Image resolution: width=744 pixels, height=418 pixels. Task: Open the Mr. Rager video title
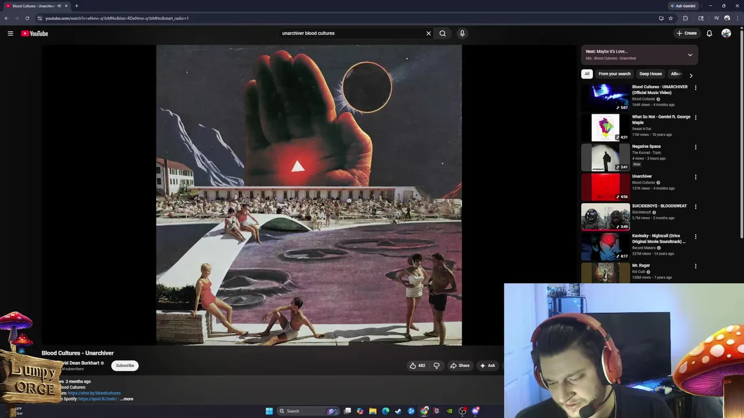click(x=641, y=265)
